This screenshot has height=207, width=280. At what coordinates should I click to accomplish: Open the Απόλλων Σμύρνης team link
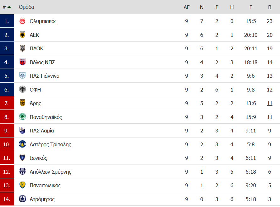point(50,172)
